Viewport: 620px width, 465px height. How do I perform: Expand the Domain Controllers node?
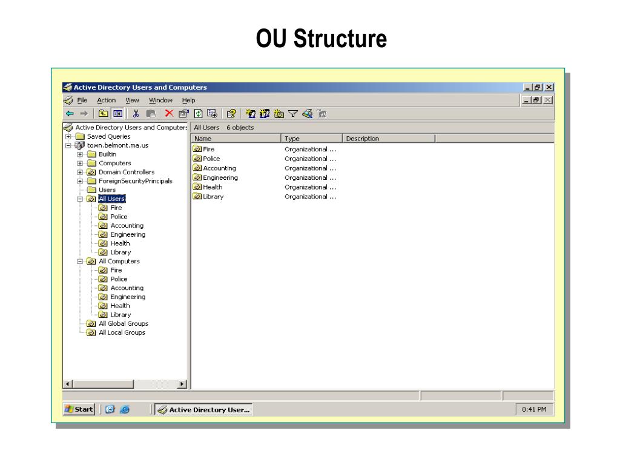[80, 172]
